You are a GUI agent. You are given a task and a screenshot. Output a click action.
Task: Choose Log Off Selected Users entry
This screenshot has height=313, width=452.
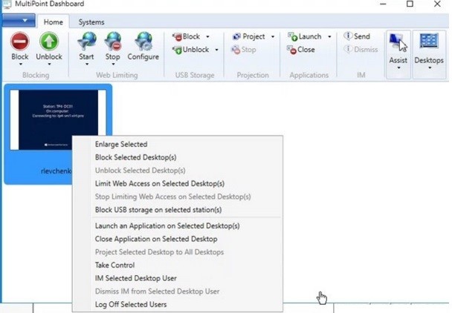pyautogui.click(x=131, y=304)
